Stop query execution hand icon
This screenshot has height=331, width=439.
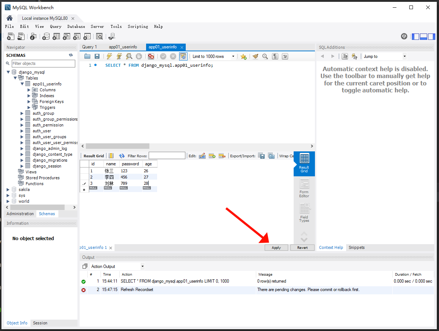(139, 56)
